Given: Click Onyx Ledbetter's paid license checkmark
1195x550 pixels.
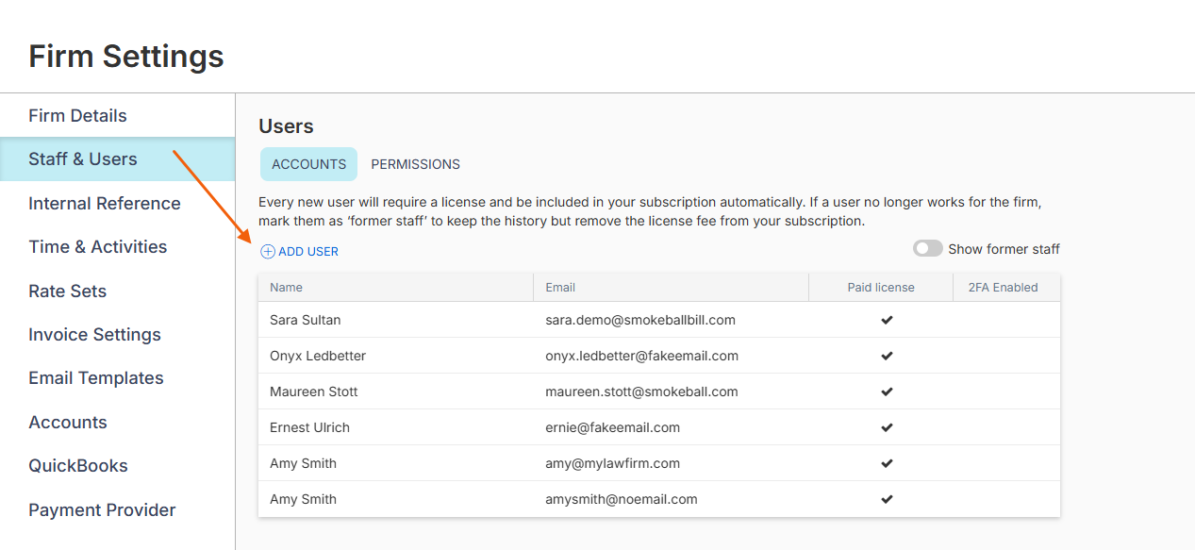Looking at the screenshot, I should pyautogui.click(x=887, y=356).
